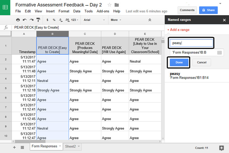Add a new sheet with plus icon

pyautogui.click(x=14, y=147)
